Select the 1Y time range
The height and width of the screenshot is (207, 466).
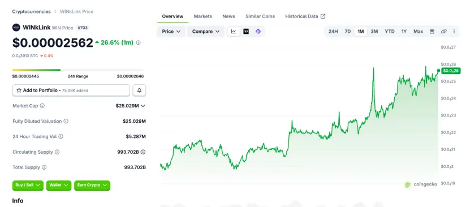pyautogui.click(x=404, y=32)
